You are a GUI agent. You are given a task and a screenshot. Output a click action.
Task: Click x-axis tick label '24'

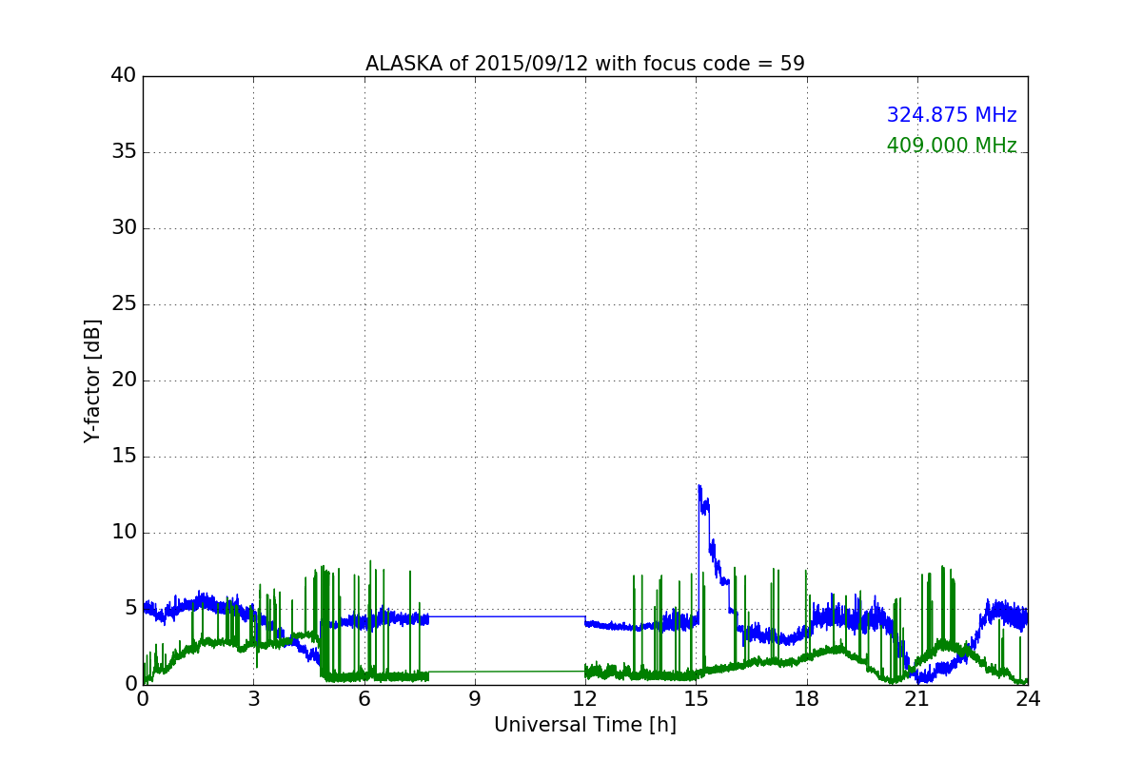pos(1028,698)
